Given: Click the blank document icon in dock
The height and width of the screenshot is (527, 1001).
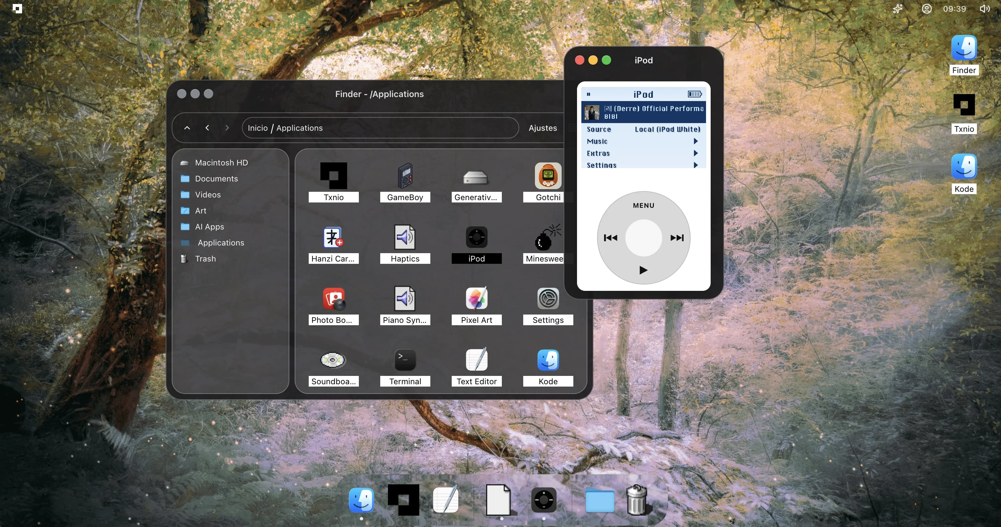Looking at the screenshot, I should [498, 500].
